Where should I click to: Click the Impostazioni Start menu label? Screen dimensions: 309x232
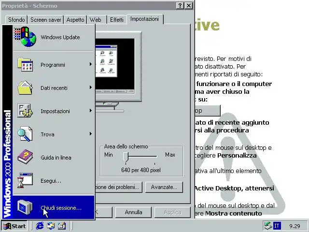pos(55,111)
